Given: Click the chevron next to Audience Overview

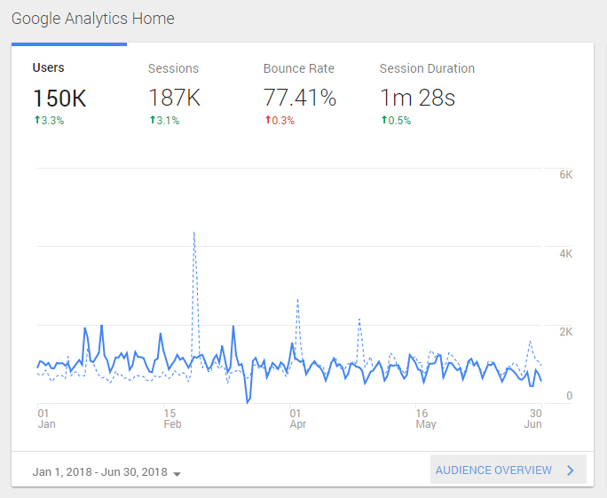Looking at the screenshot, I should (571, 470).
